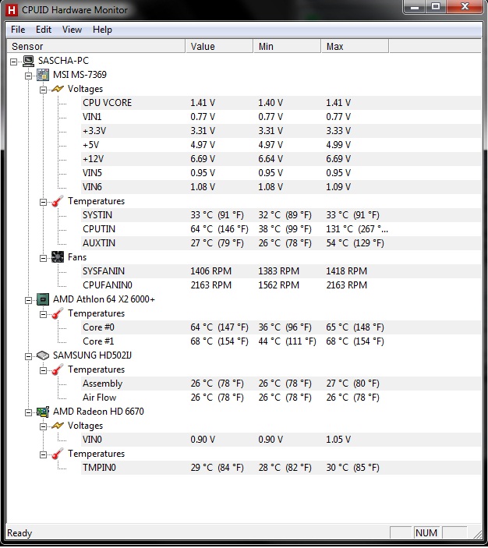Image resolution: width=488 pixels, height=548 pixels.
Task: Click the motherboard Voltages lightning icon
Action: tap(58, 89)
